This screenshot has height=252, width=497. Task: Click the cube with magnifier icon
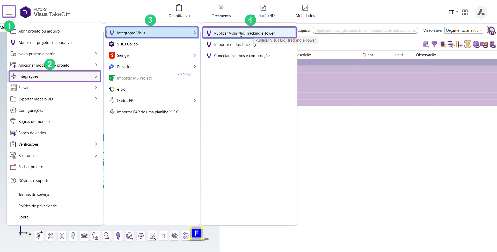click(x=426, y=44)
